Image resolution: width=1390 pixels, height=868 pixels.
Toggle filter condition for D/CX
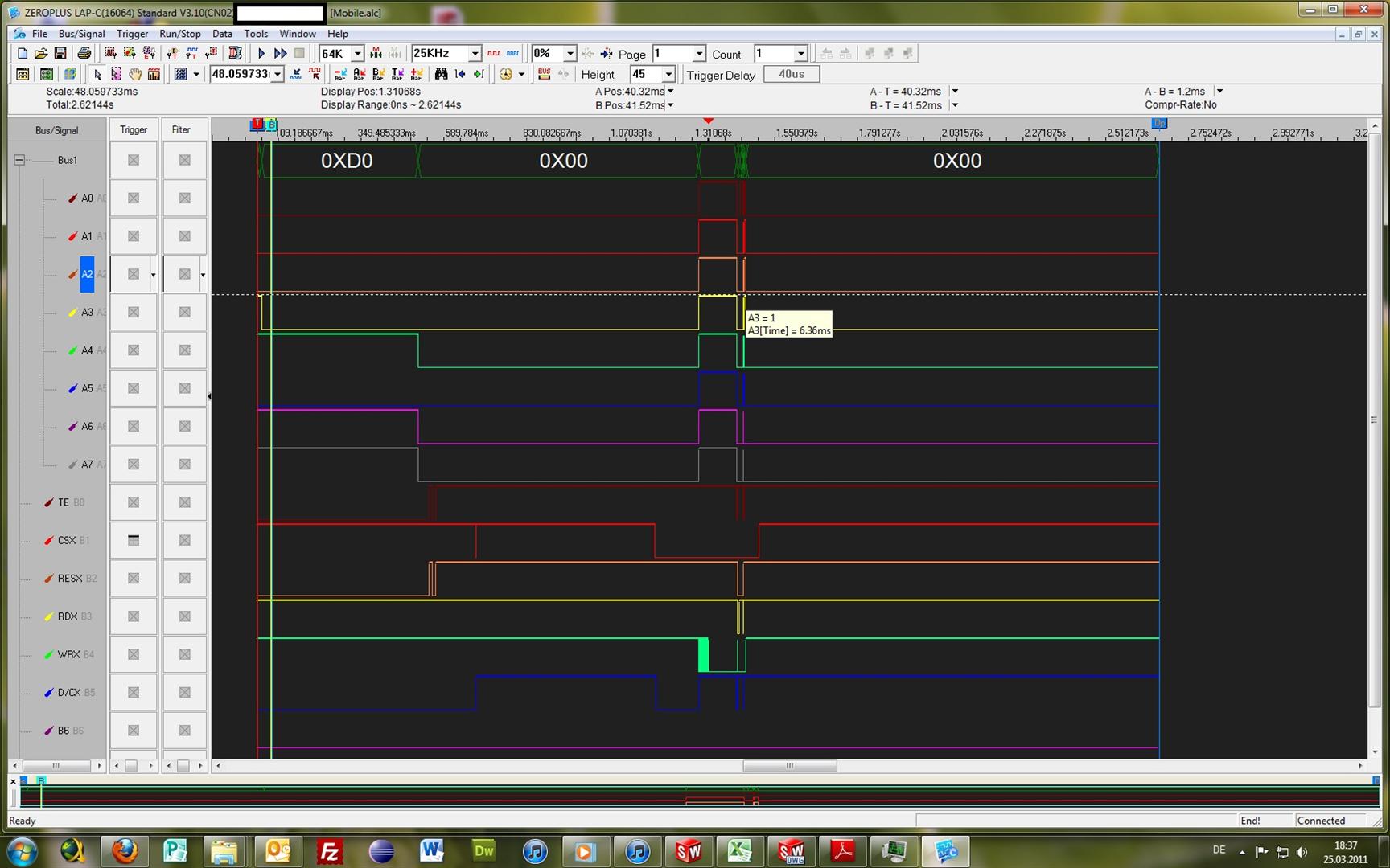point(184,692)
